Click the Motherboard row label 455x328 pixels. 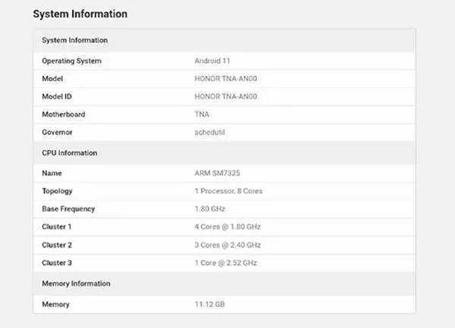(63, 114)
